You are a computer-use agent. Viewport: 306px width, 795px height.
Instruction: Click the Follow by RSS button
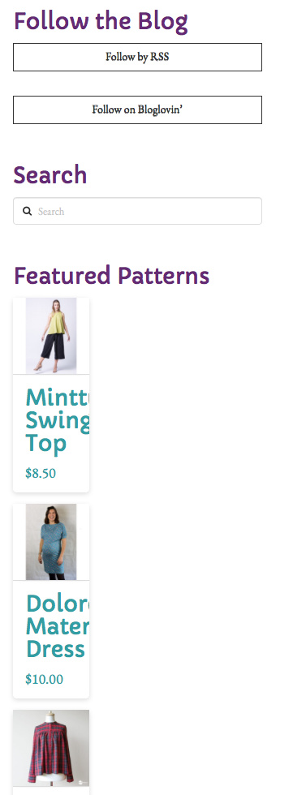click(137, 57)
